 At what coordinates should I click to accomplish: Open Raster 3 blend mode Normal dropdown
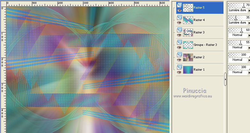[x=239, y=35]
